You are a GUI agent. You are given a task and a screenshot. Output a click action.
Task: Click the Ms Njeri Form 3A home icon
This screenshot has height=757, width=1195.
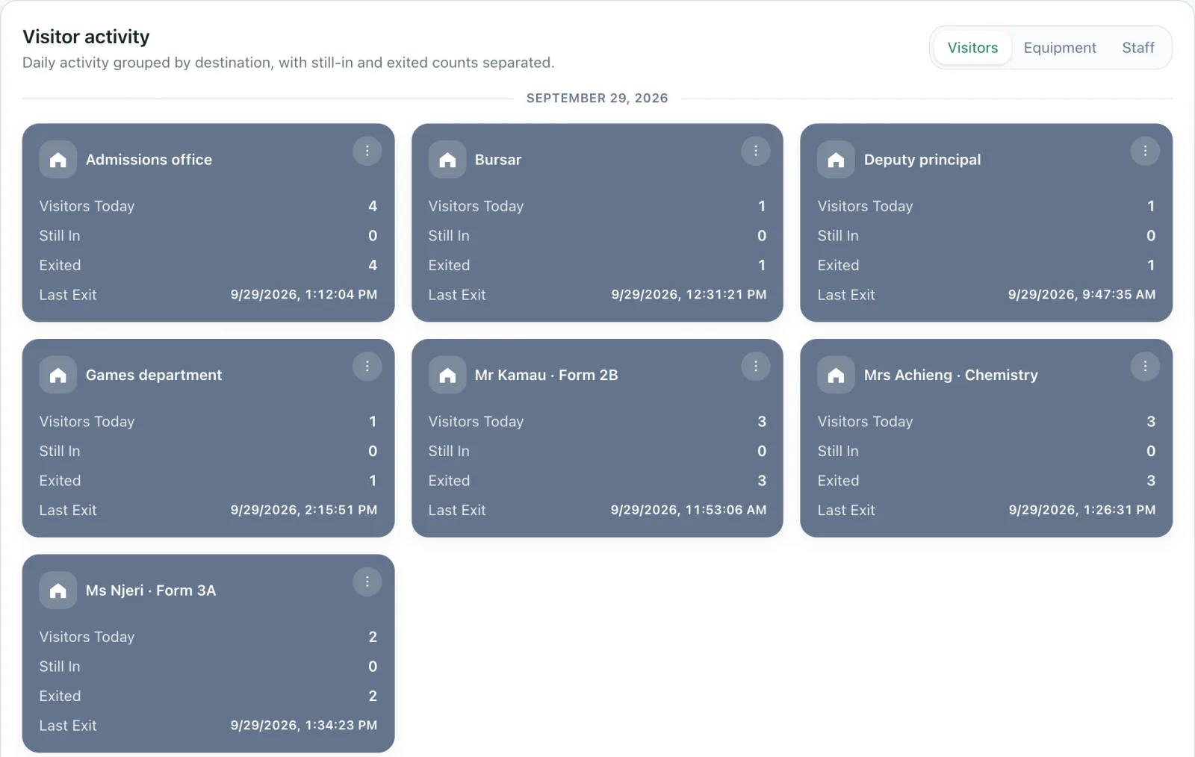pos(58,591)
